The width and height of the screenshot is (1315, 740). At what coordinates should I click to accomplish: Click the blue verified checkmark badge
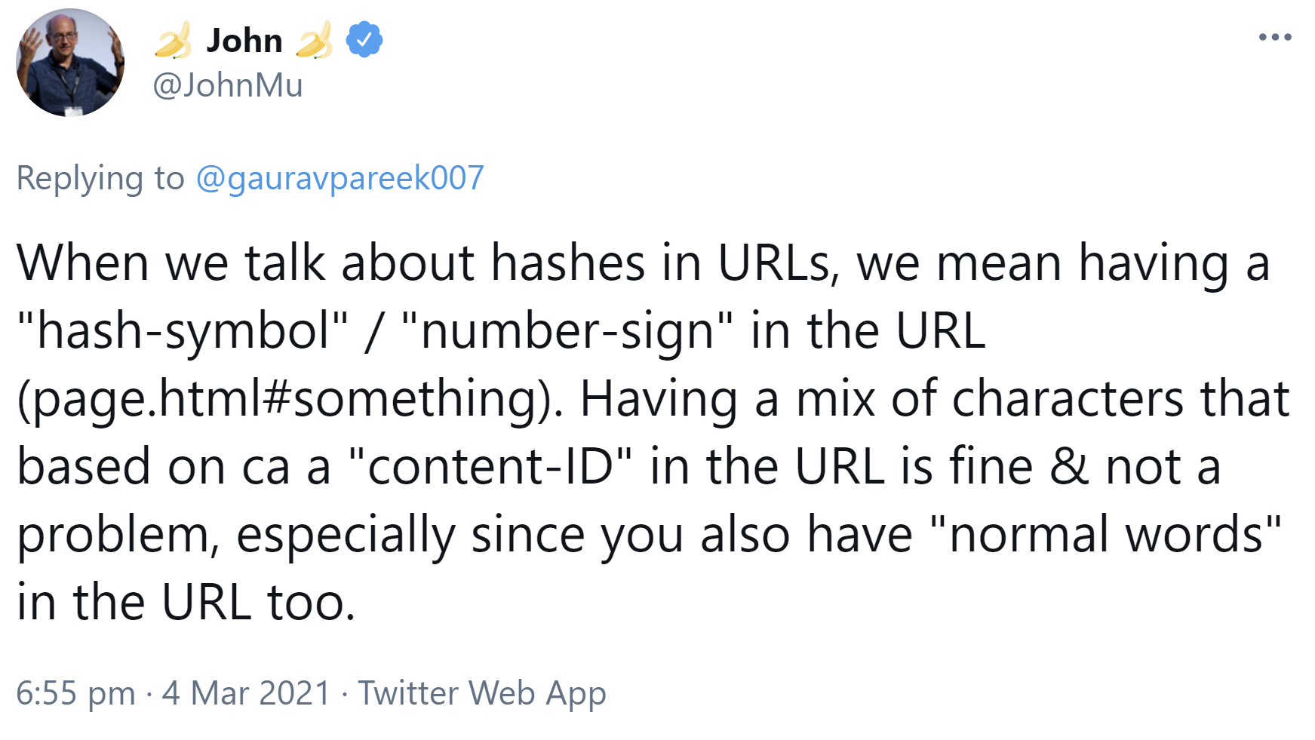click(x=364, y=40)
